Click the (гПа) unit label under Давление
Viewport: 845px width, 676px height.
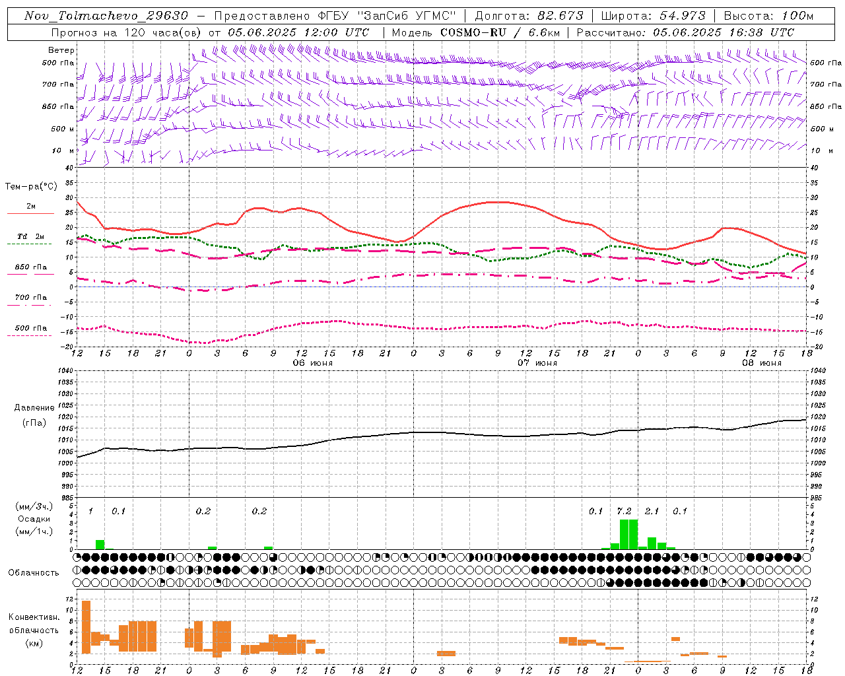pos(34,423)
